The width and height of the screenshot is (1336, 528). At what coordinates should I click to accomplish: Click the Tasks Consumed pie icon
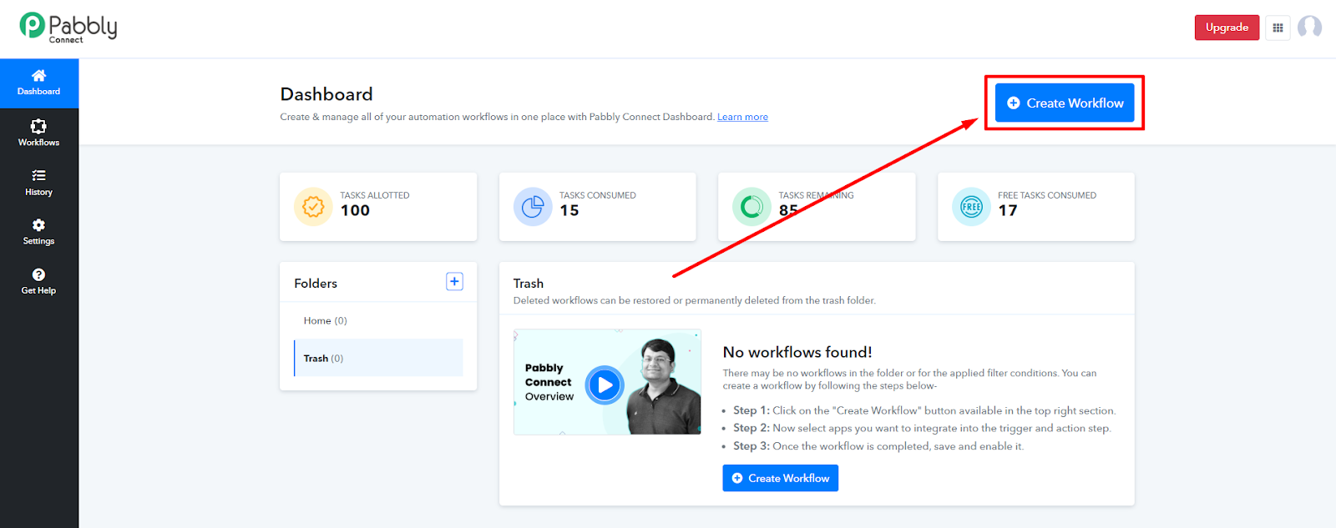[533, 206]
